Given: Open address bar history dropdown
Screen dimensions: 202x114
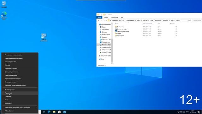Looking at the screenshot, I should pyautogui.click(x=188, y=21).
